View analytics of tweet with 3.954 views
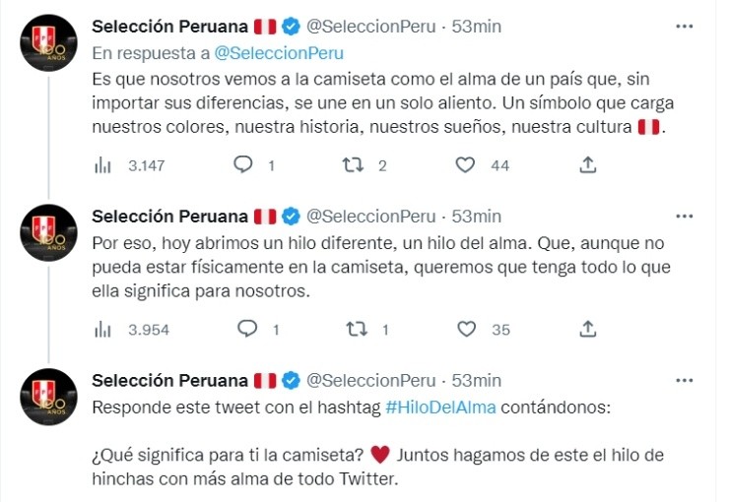The height and width of the screenshot is (502, 729). 102,329
